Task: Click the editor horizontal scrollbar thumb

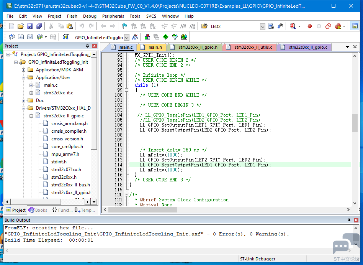Action: 142,210
